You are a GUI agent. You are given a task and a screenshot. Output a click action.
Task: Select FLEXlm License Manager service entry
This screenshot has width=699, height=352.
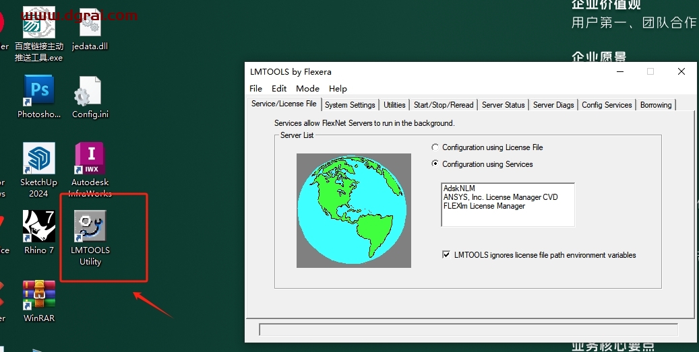(x=484, y=206)
